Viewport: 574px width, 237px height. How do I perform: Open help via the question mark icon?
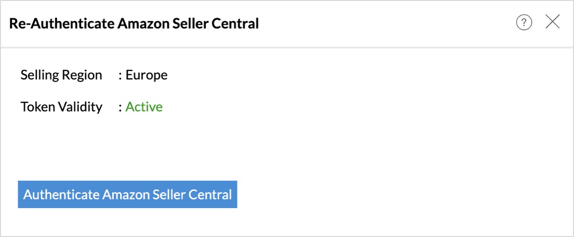524,22
